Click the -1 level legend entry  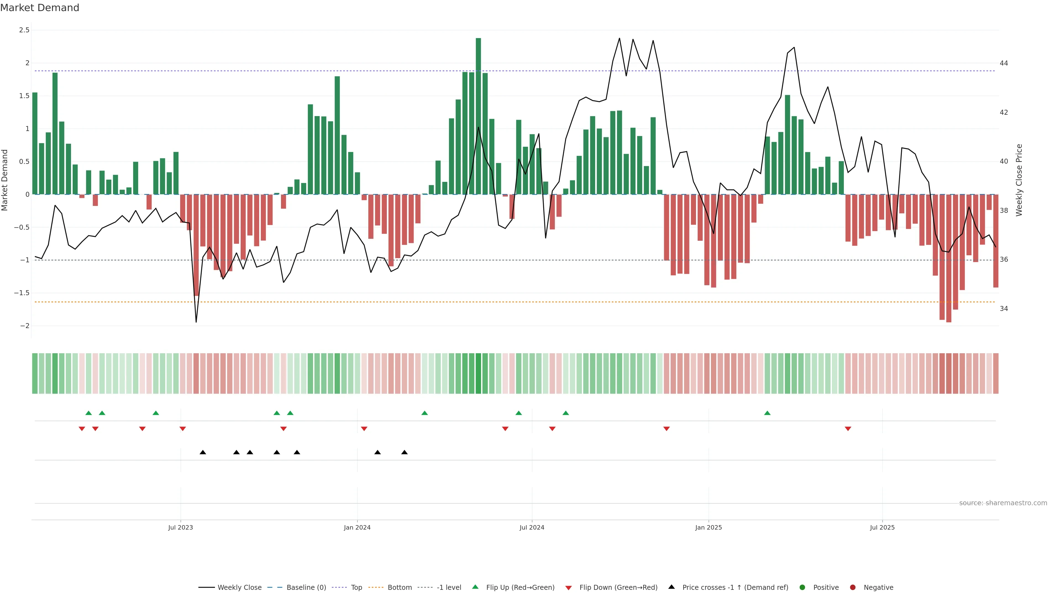pyautogui.click(x=448, y=588)
